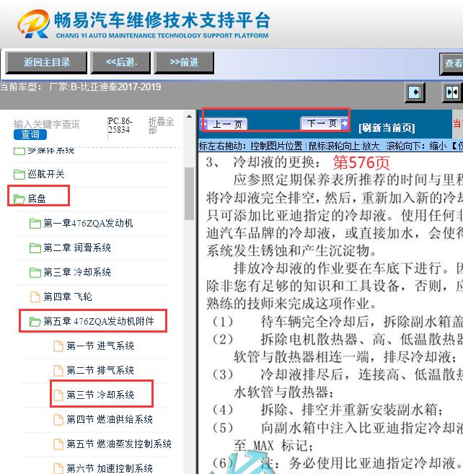463x474 pixels.
Task: Click the blue 查询 search button
Action: click(x=30, y=134)
